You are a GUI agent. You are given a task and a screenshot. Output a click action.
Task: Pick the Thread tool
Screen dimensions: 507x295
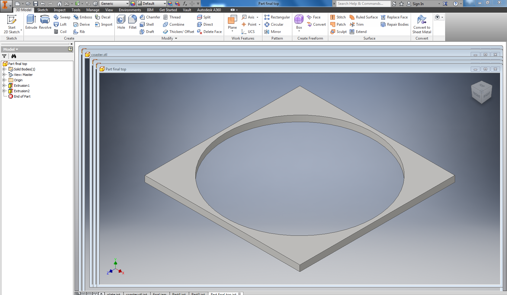pyautogui.click(x=172, y=17)
